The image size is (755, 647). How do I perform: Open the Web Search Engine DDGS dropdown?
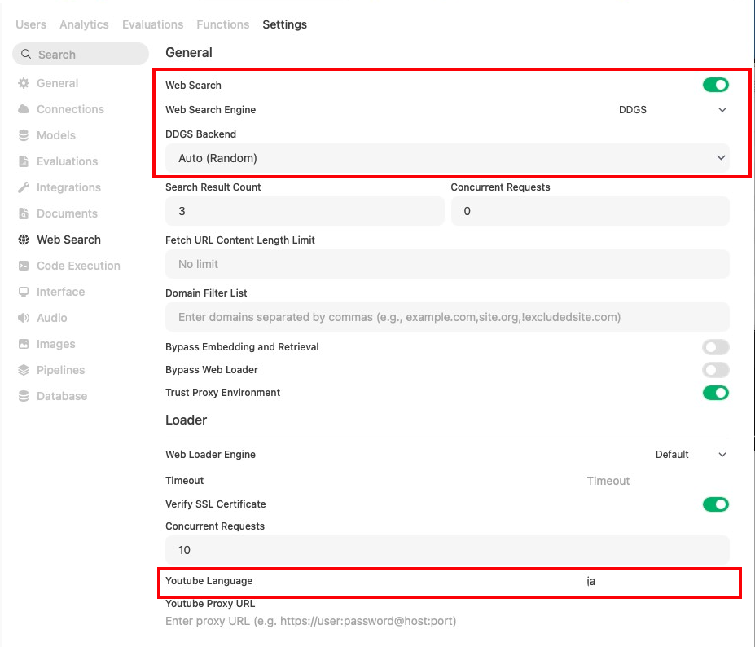pos(673,110)
